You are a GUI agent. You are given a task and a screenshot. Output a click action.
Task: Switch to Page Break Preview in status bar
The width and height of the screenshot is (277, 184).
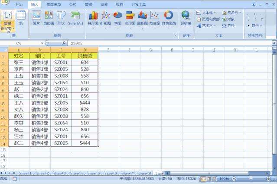214,179
